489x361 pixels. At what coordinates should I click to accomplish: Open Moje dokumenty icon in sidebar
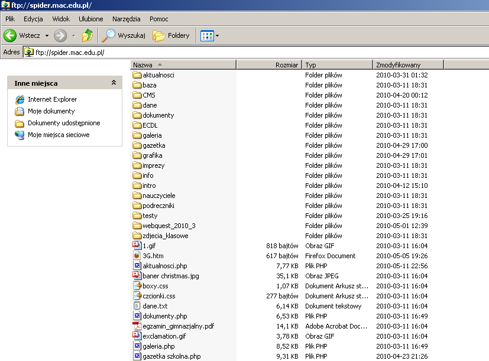click(20, 111)
